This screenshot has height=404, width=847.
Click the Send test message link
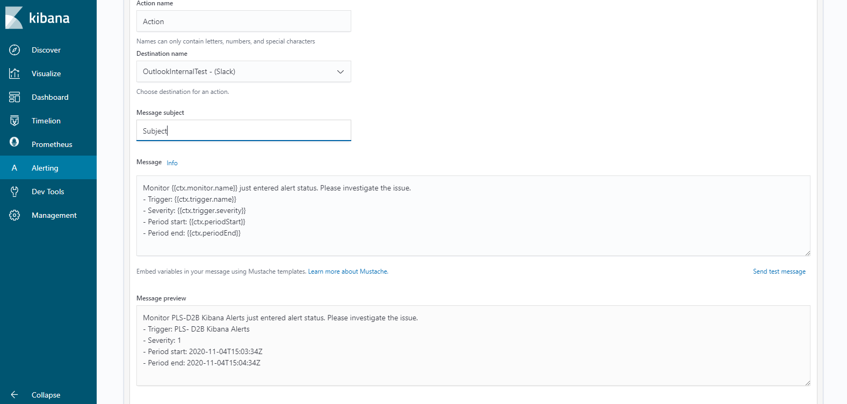tap(779, 271)
